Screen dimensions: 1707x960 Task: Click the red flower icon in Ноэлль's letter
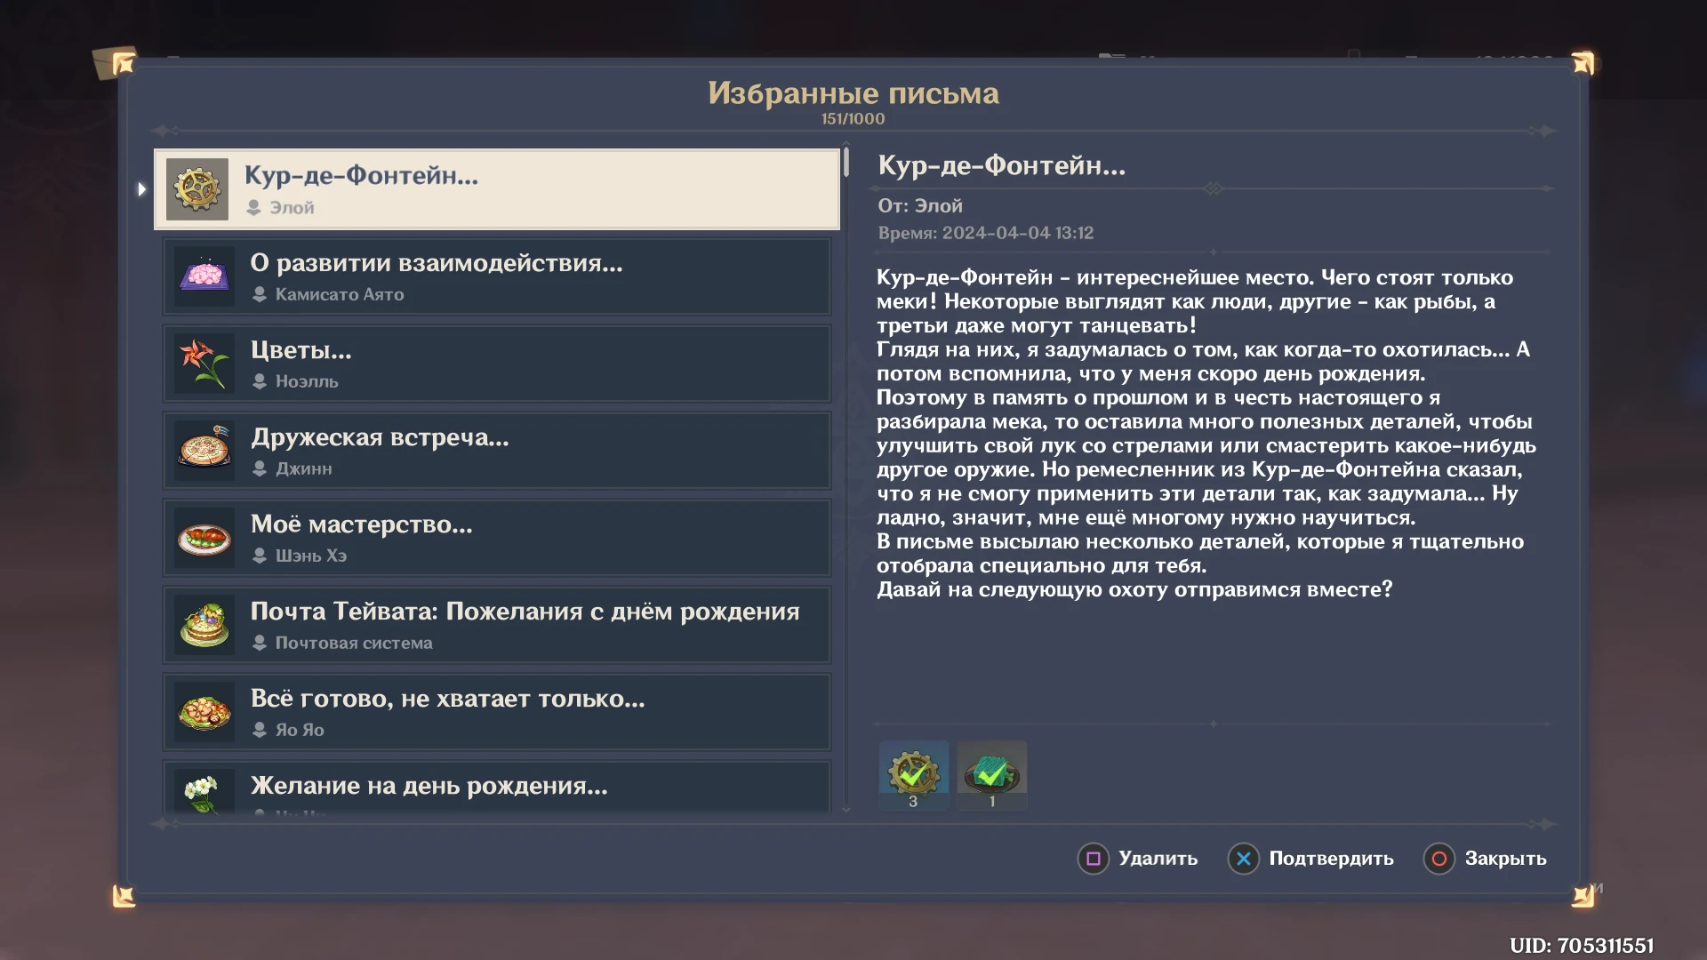tap(204, 364)
